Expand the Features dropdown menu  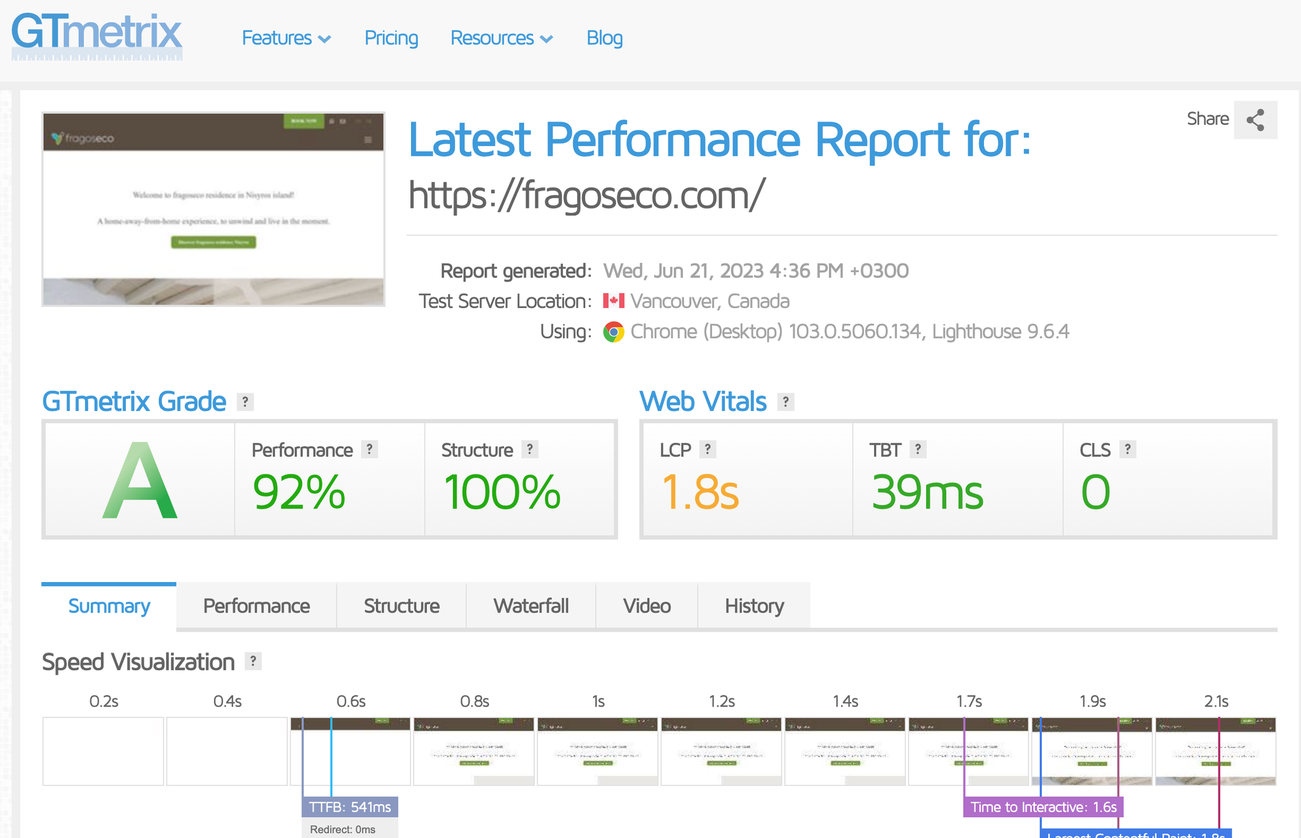[x=286, y=38]
